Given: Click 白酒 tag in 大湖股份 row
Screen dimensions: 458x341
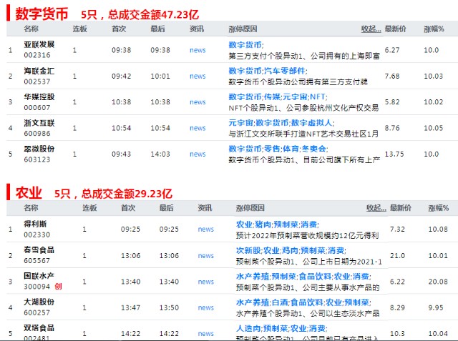Looking at the screenshot, I should [x=280, y=302].
